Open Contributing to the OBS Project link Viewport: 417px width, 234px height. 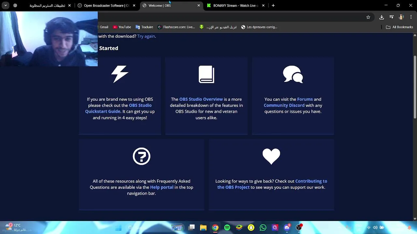click(x=272, y=184)
